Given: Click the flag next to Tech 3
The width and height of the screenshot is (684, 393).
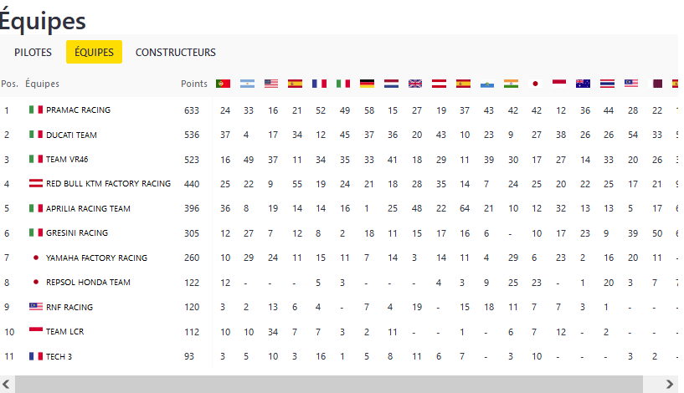Looking at the screenshot, I should 36,356.
